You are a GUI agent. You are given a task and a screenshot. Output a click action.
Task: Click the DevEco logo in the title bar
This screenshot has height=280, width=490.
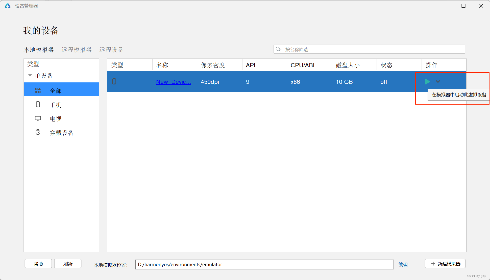(7, 6)
